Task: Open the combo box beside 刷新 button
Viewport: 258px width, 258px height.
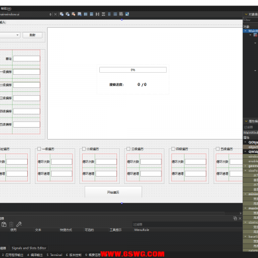Action: 10,35
